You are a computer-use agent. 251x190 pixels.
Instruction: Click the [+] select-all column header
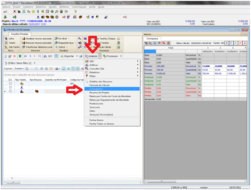click(x=10, y=80)
